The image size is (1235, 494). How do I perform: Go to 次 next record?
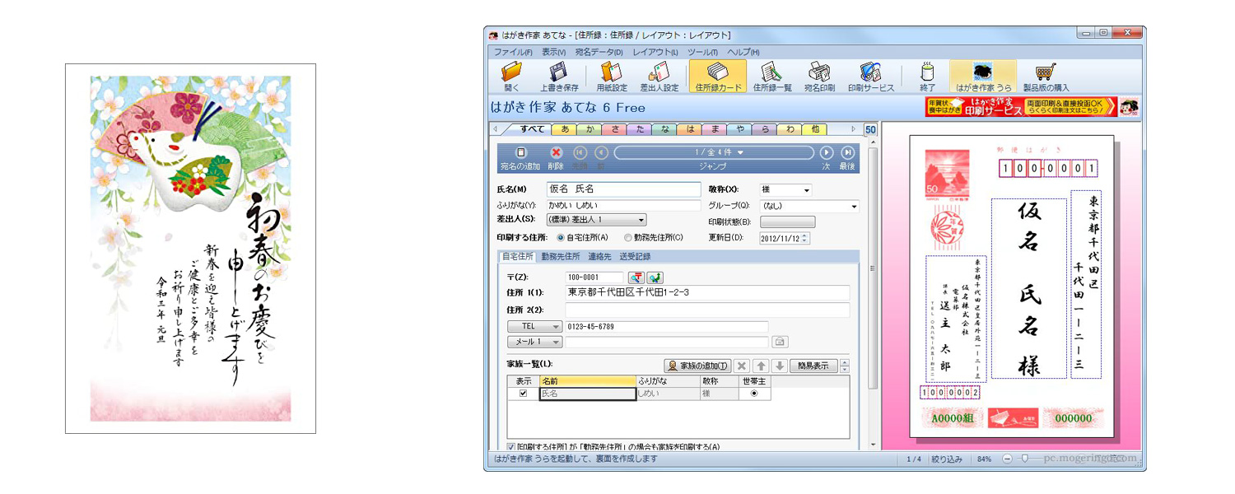point(827,152)
